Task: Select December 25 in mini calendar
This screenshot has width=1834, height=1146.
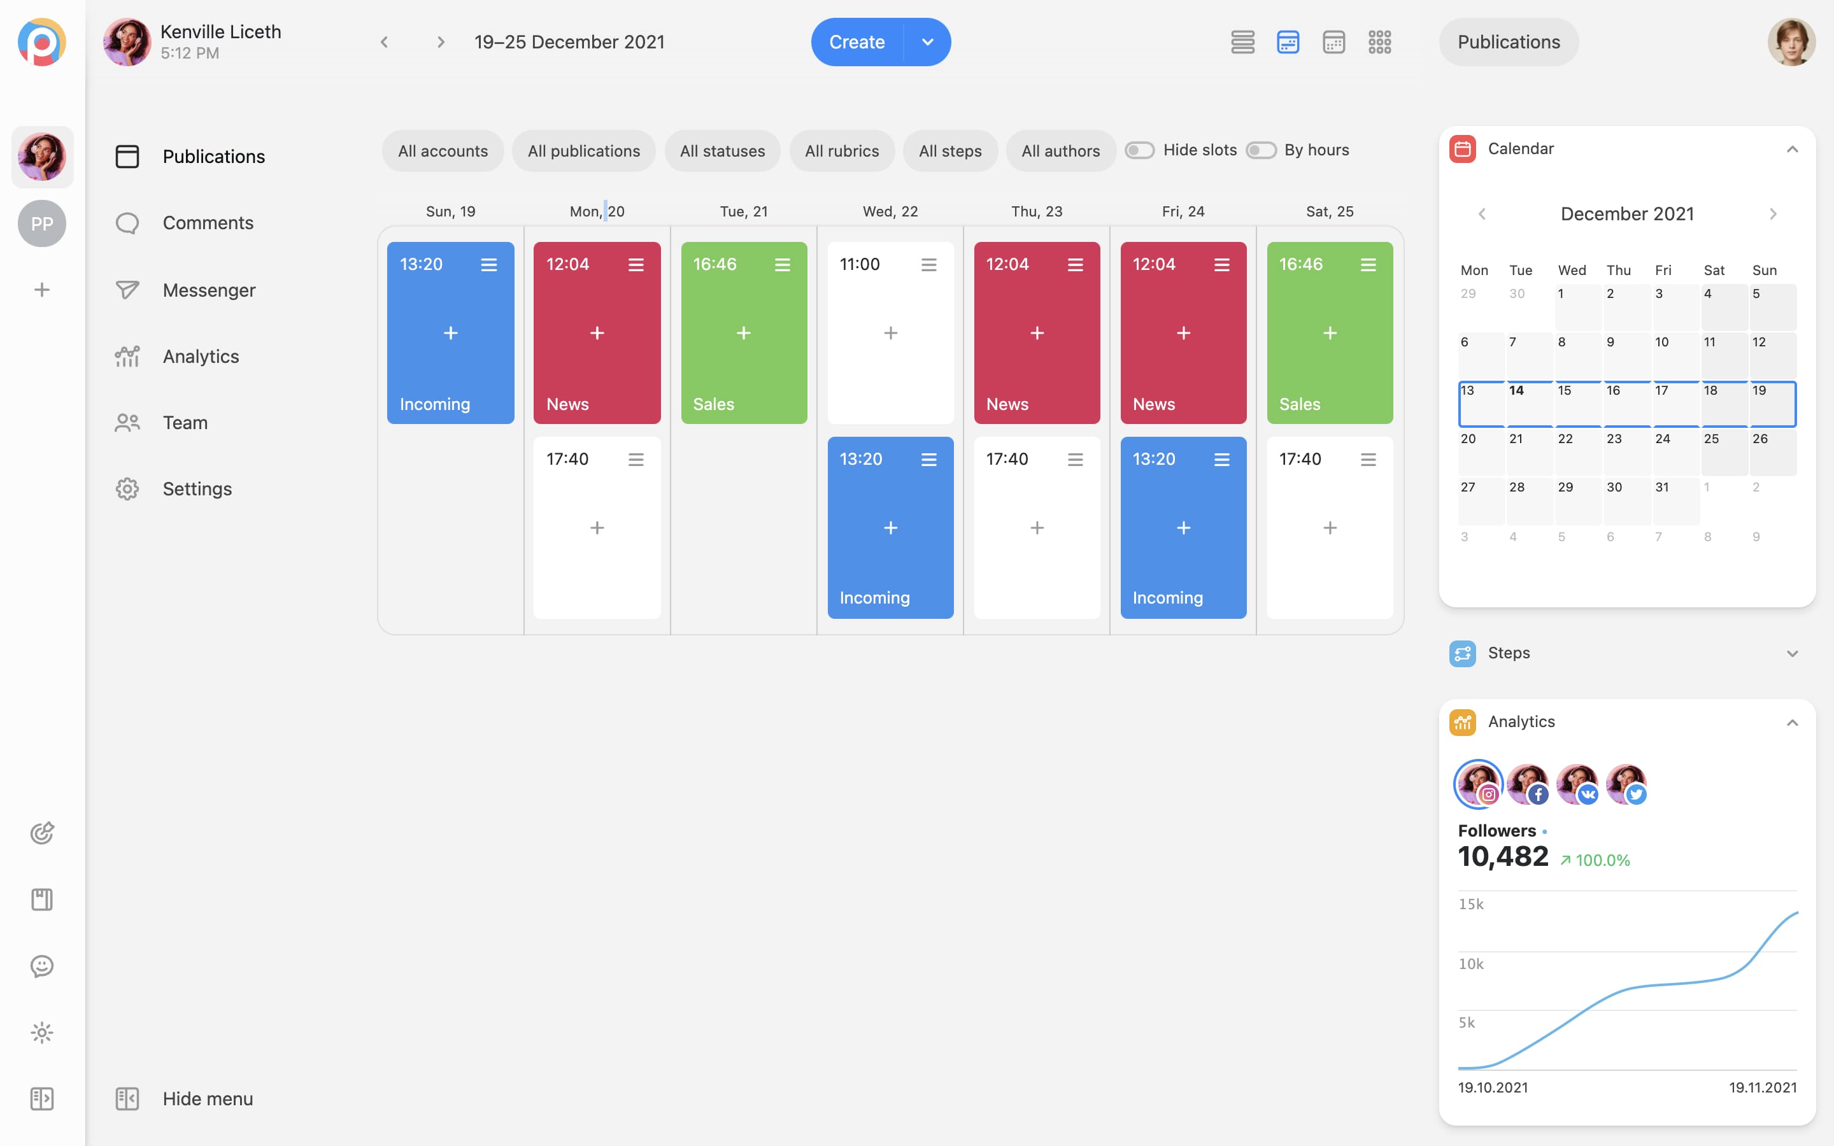Action: pos(1724,453)
